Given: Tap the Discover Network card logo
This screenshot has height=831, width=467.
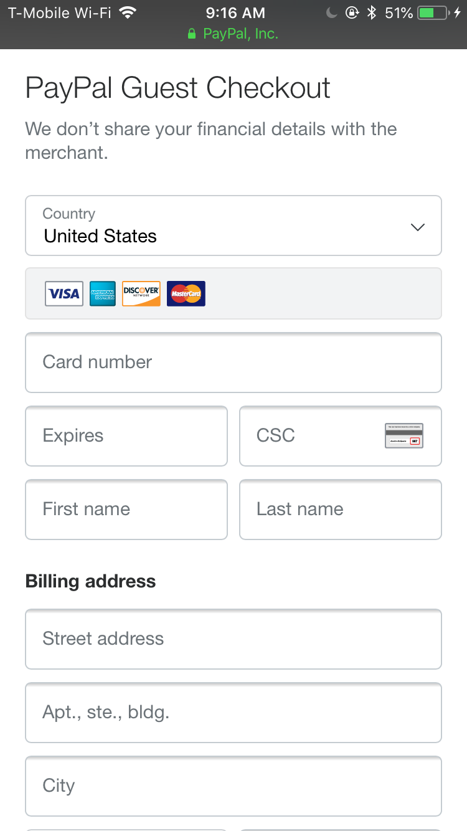Looking at the screenshot, I should 141,293.
